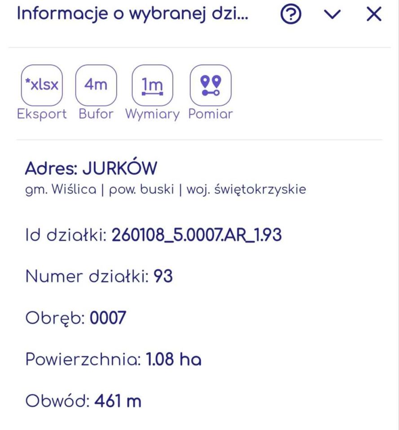Export parcel data via the *xlsx icon
The width and height of the screenshot is (399, 430).
41,85
